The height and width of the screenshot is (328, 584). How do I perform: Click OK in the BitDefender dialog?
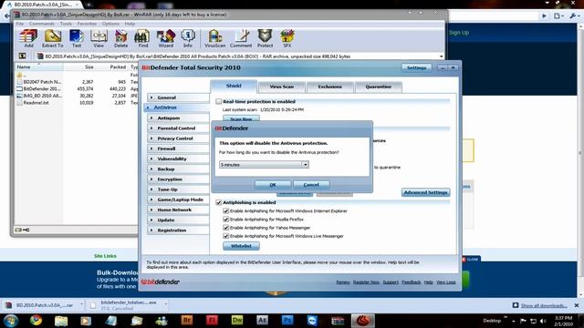[273, 185]
